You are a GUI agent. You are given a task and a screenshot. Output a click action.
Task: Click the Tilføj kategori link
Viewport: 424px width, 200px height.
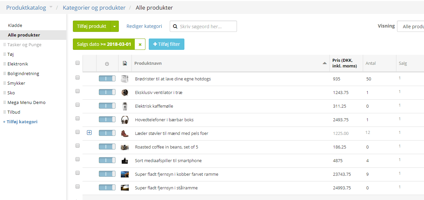pos(20,122)
